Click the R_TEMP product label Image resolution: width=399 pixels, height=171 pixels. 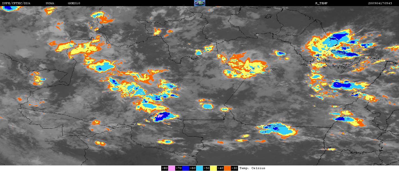[321, 3]
